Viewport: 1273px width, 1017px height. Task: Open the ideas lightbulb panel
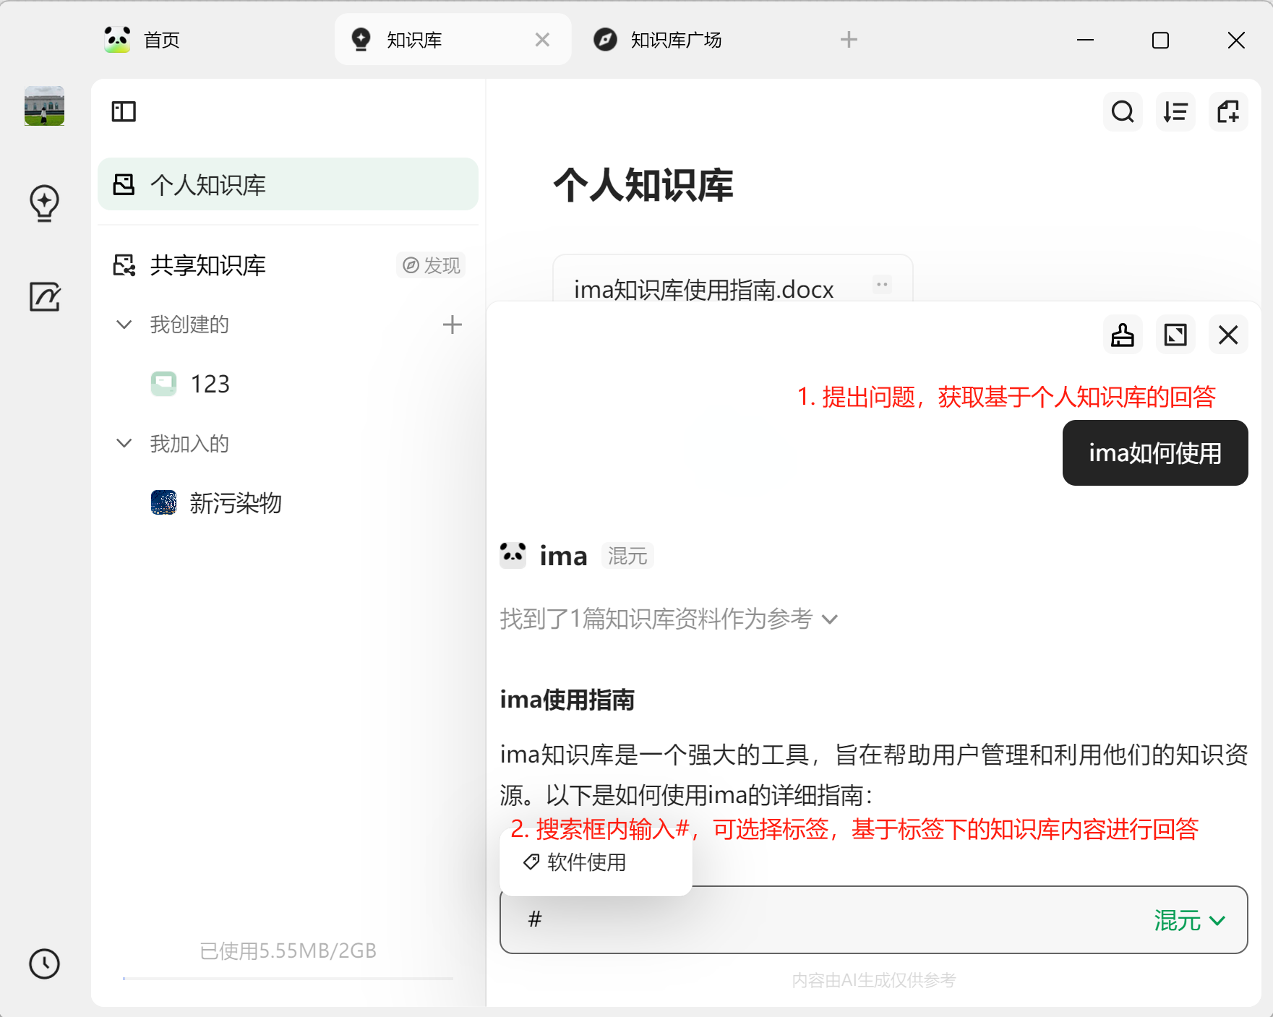coord(44,203)
